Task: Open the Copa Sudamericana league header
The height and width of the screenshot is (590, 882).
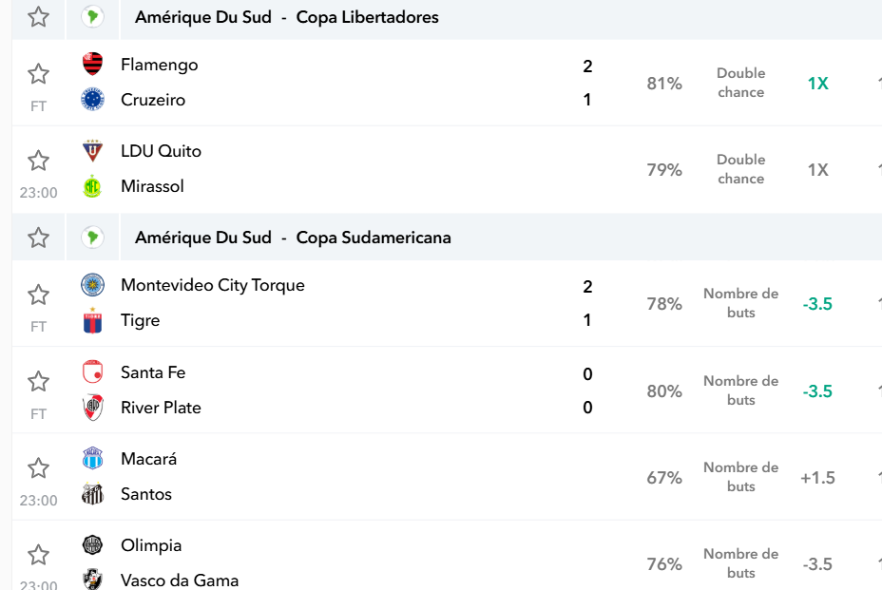Action: click(293, 238)
